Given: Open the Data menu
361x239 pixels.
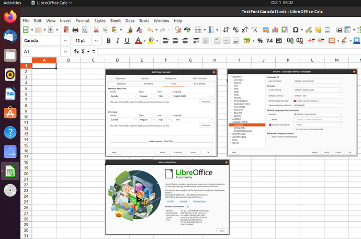Looking at the screenshot, I should [130, 21].
